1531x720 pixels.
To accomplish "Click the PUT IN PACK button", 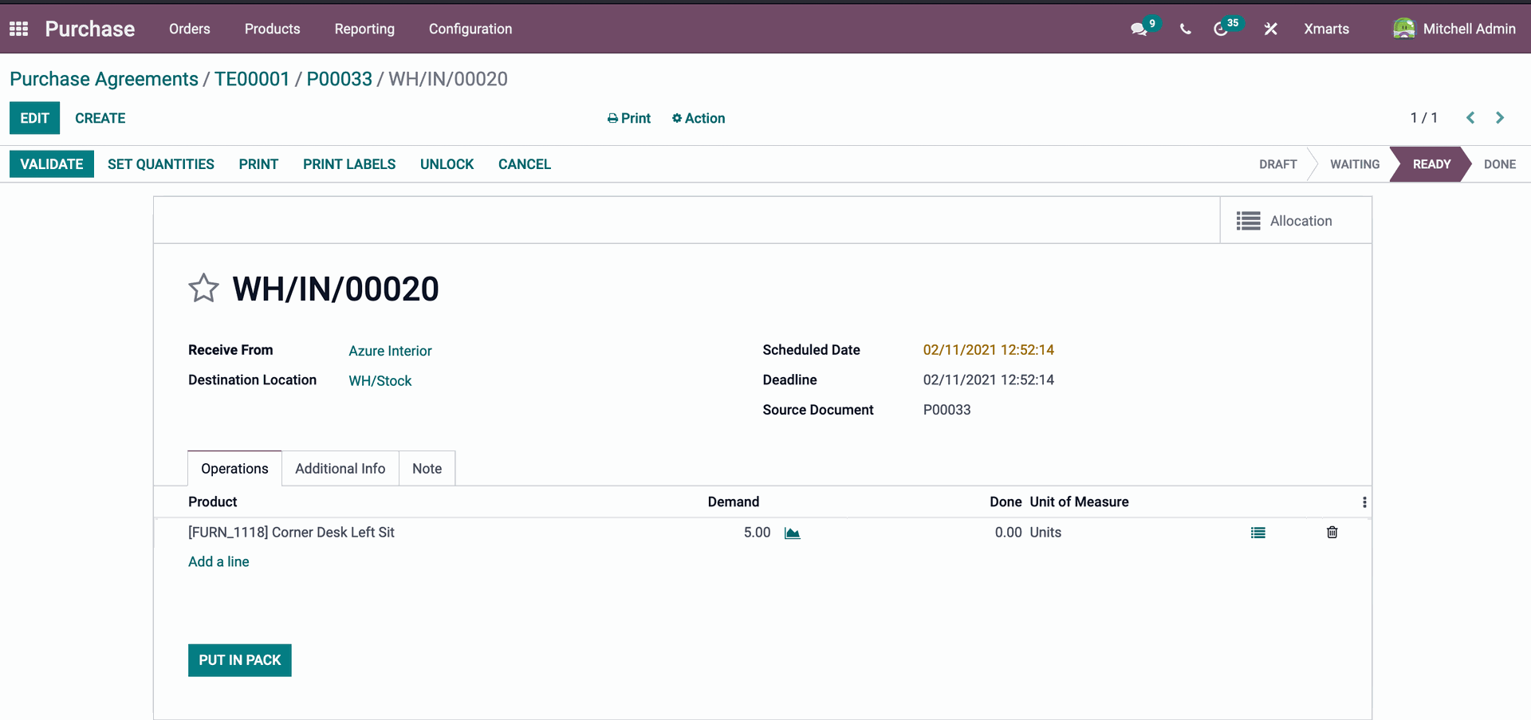I will [x=240, y=660].
